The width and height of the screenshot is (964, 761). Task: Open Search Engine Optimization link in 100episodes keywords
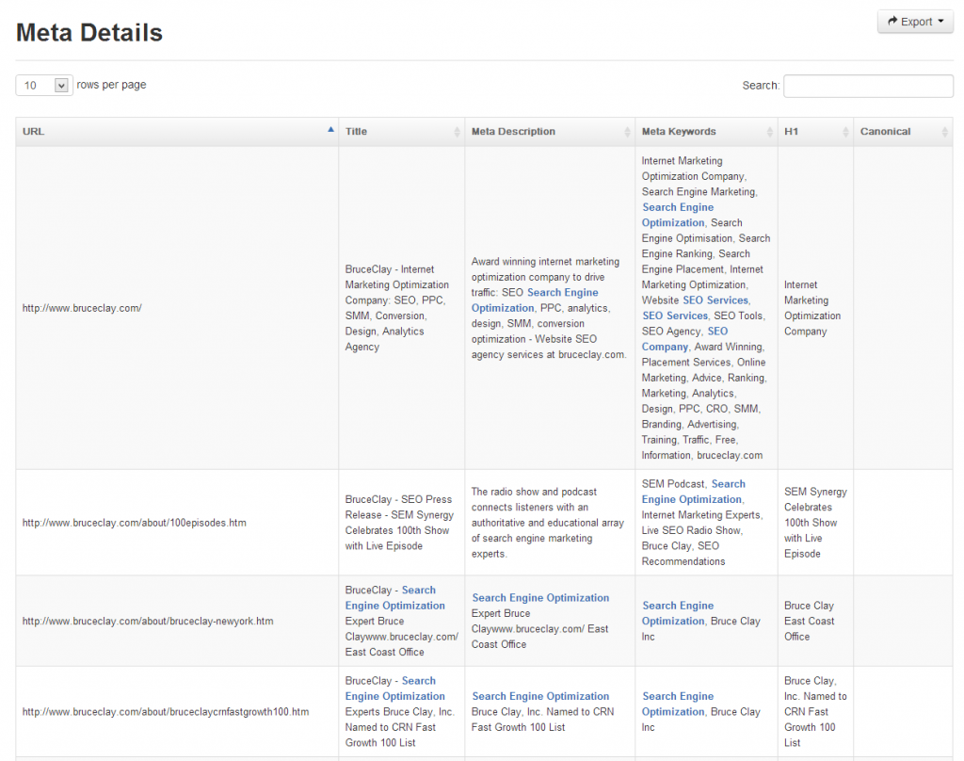point(693,492)
